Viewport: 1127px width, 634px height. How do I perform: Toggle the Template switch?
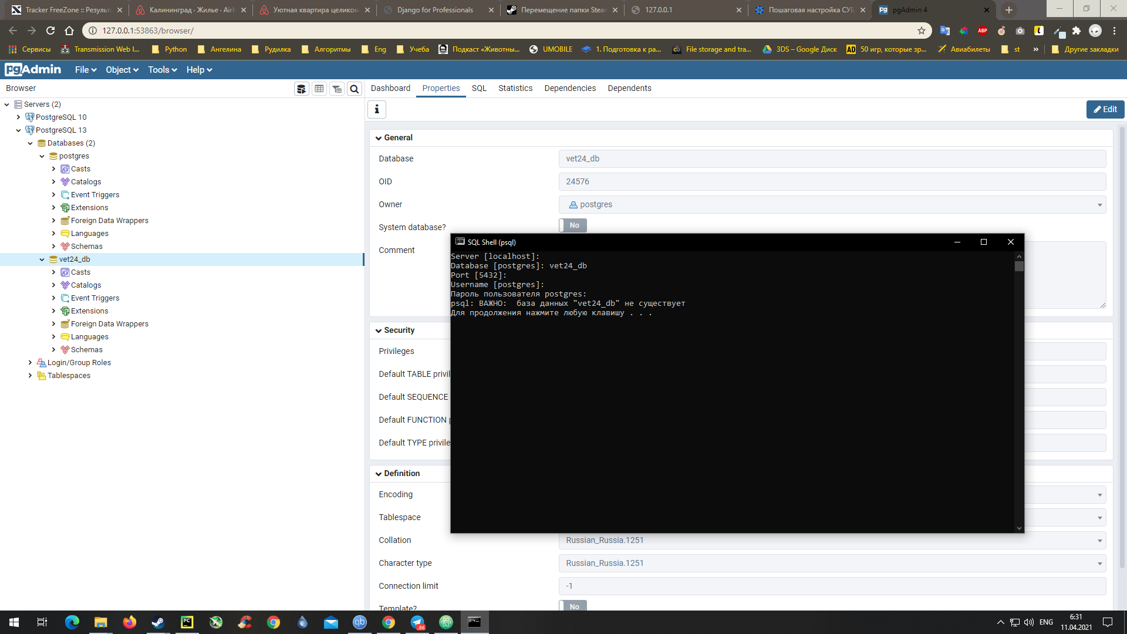tap(573, 606)
